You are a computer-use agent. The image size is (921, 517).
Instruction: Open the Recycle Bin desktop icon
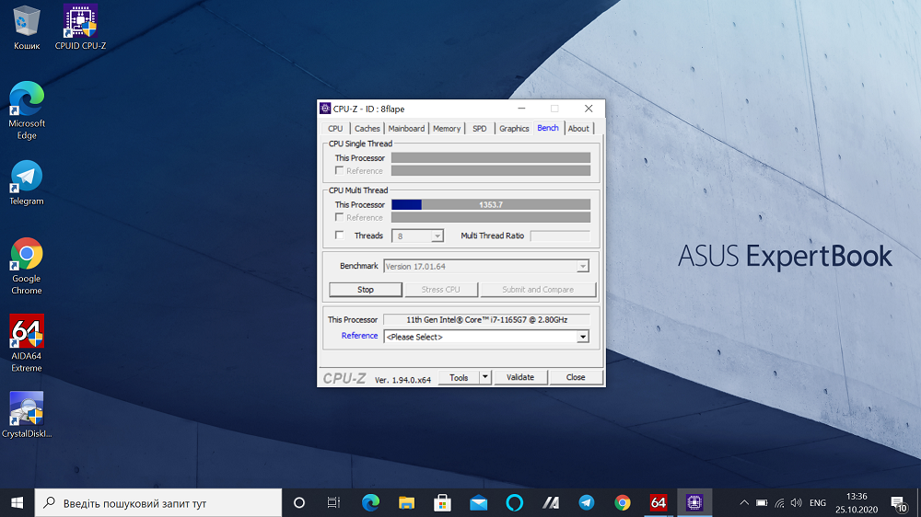(x=27, y=28)
